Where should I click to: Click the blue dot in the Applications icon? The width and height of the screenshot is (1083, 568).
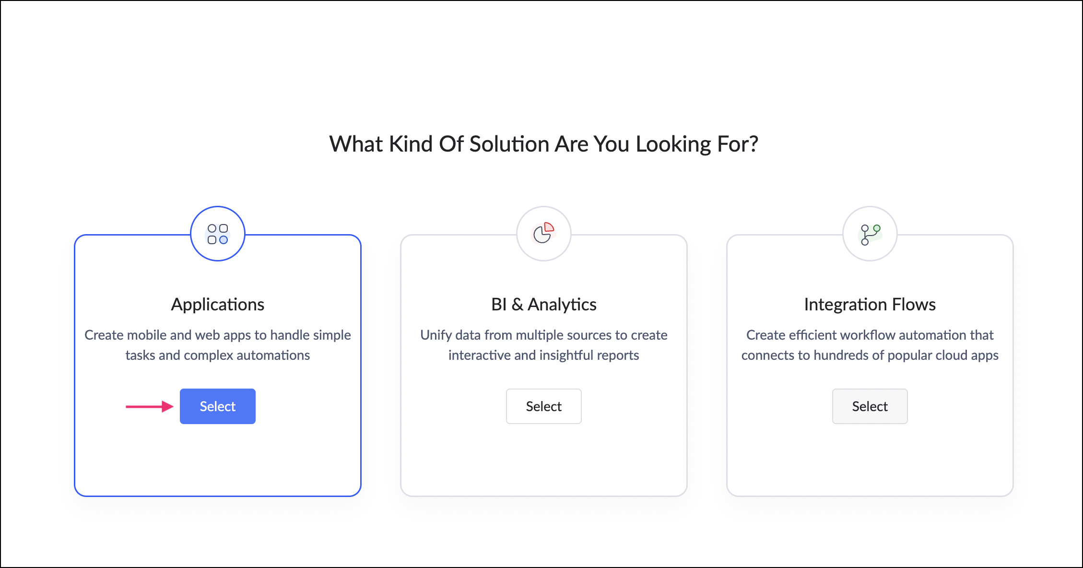[224, 240]
